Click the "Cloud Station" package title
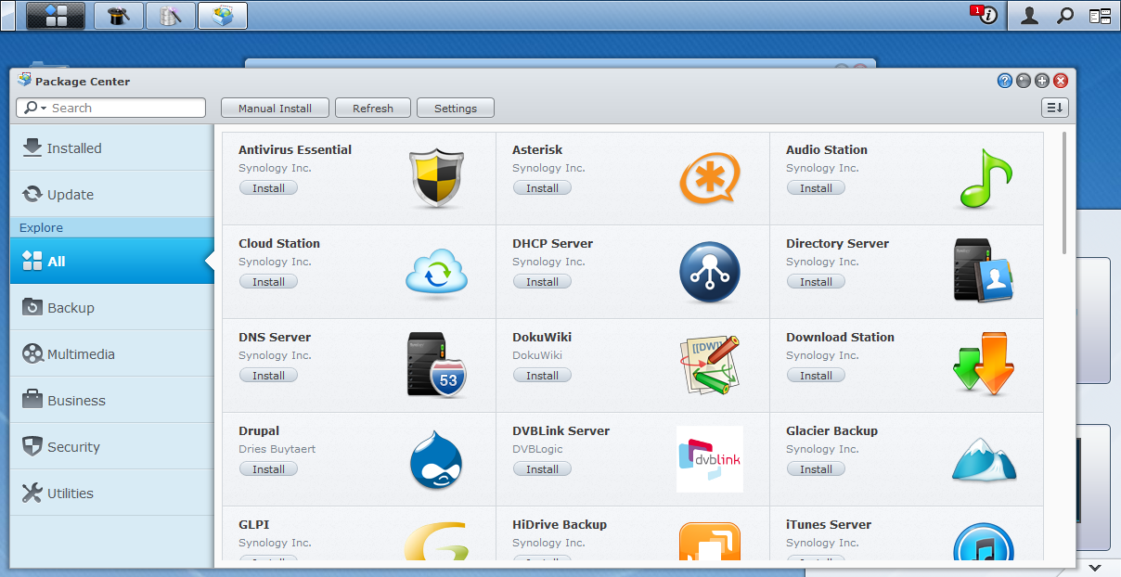The height and width of the screenshot is (577, 1121). click(x=279, y=243)
